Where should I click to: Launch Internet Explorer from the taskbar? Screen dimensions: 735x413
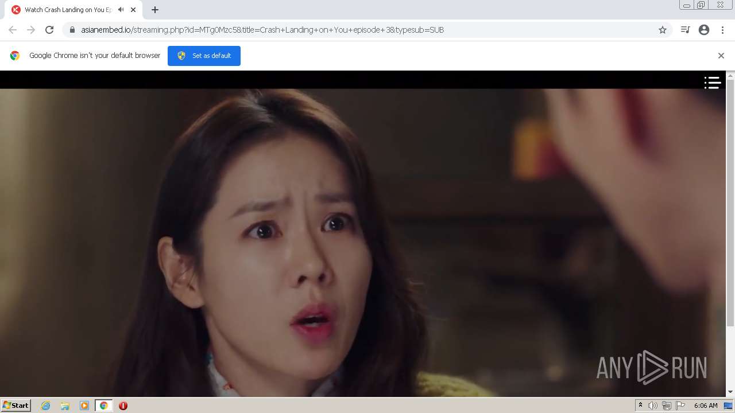(46, 406)
